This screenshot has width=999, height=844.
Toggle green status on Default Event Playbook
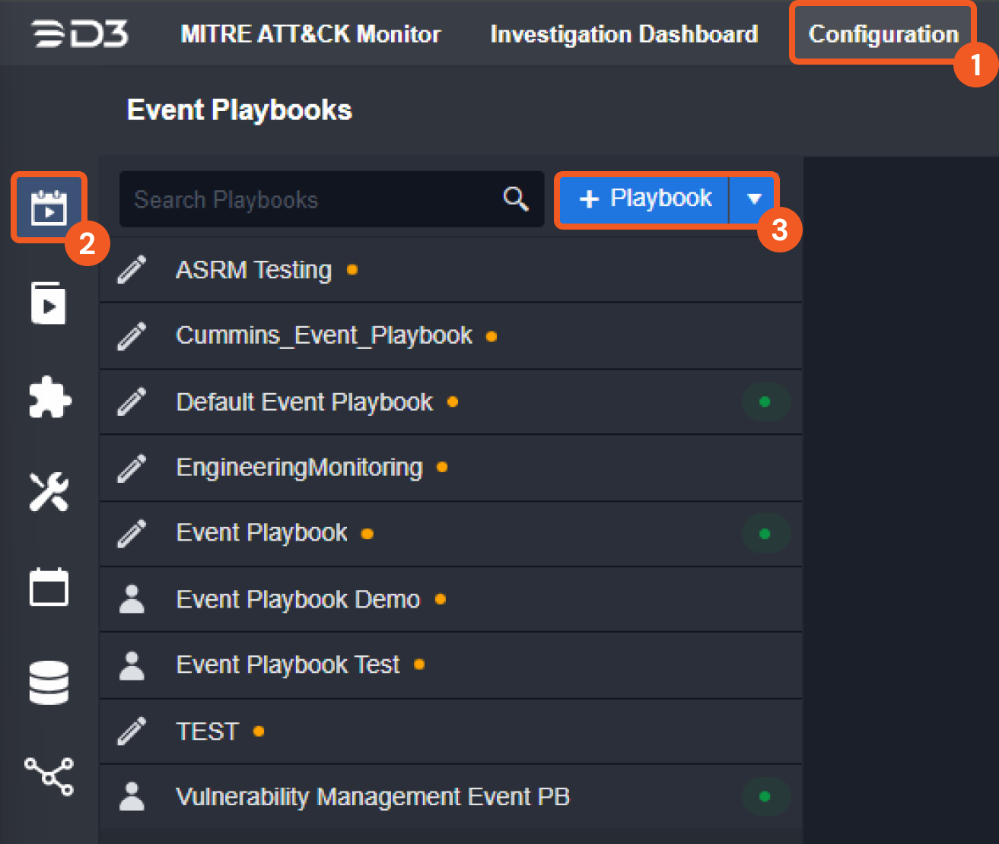(765, 401)
